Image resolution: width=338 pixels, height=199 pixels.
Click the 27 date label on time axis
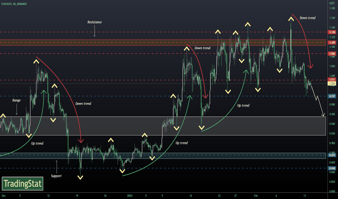click(235, 196)
